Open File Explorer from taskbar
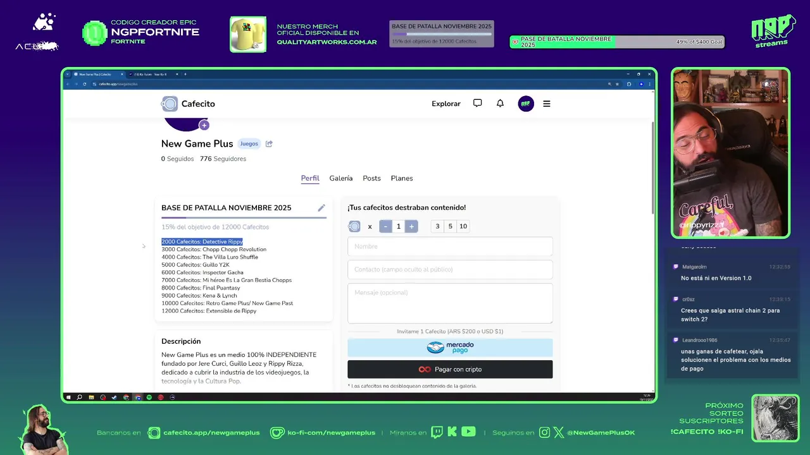Image resolution: width=810 pixels, height=455 pixels. [x=91, y=397]
